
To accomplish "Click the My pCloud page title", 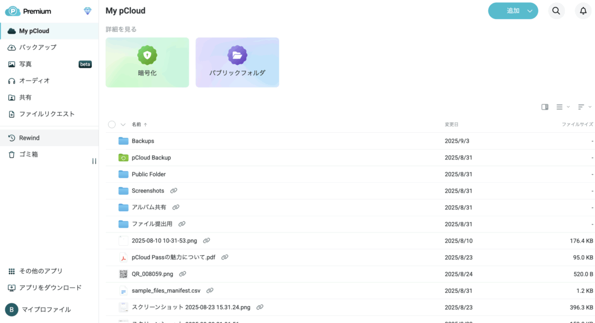I will pyautogui.click(x=126, y=10).
